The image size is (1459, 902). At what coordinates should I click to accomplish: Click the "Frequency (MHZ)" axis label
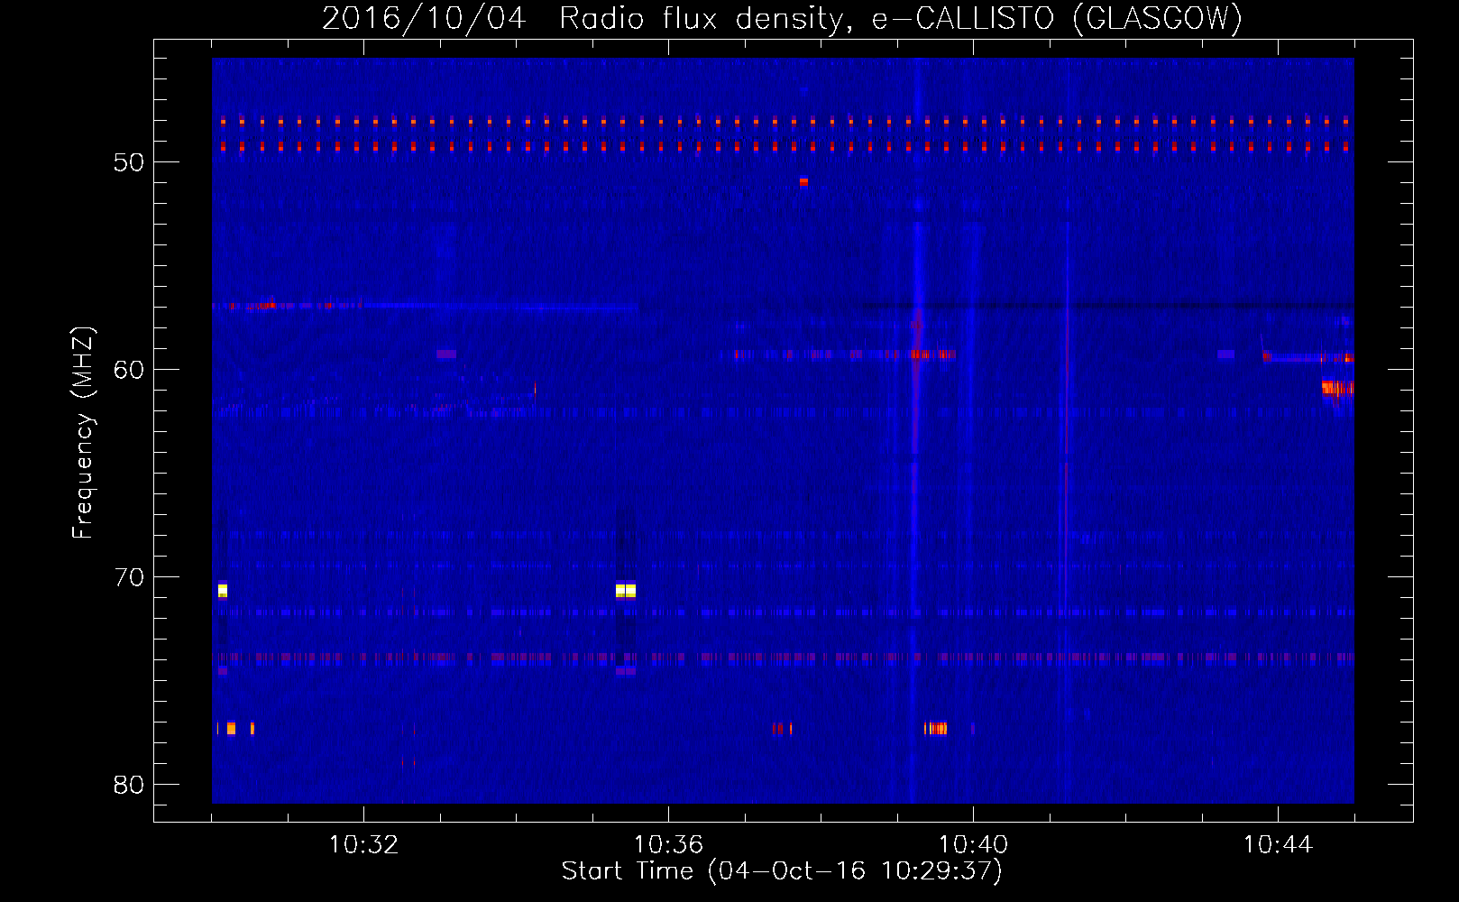(x=83, y=433)
